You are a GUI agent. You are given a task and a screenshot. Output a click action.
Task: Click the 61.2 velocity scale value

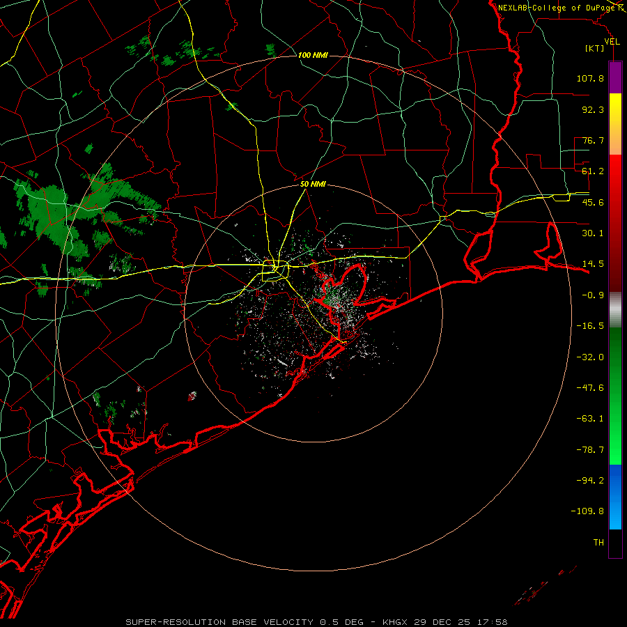(x=593, y=171)
